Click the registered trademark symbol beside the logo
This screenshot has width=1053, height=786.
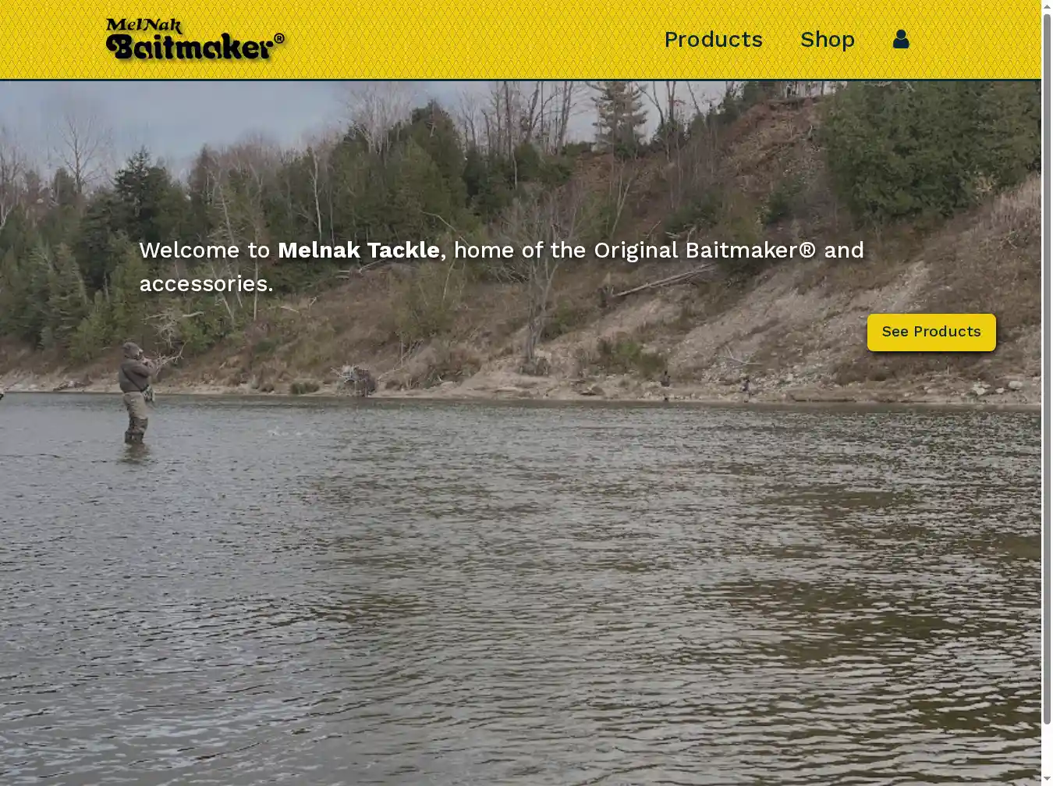(279, 38)
